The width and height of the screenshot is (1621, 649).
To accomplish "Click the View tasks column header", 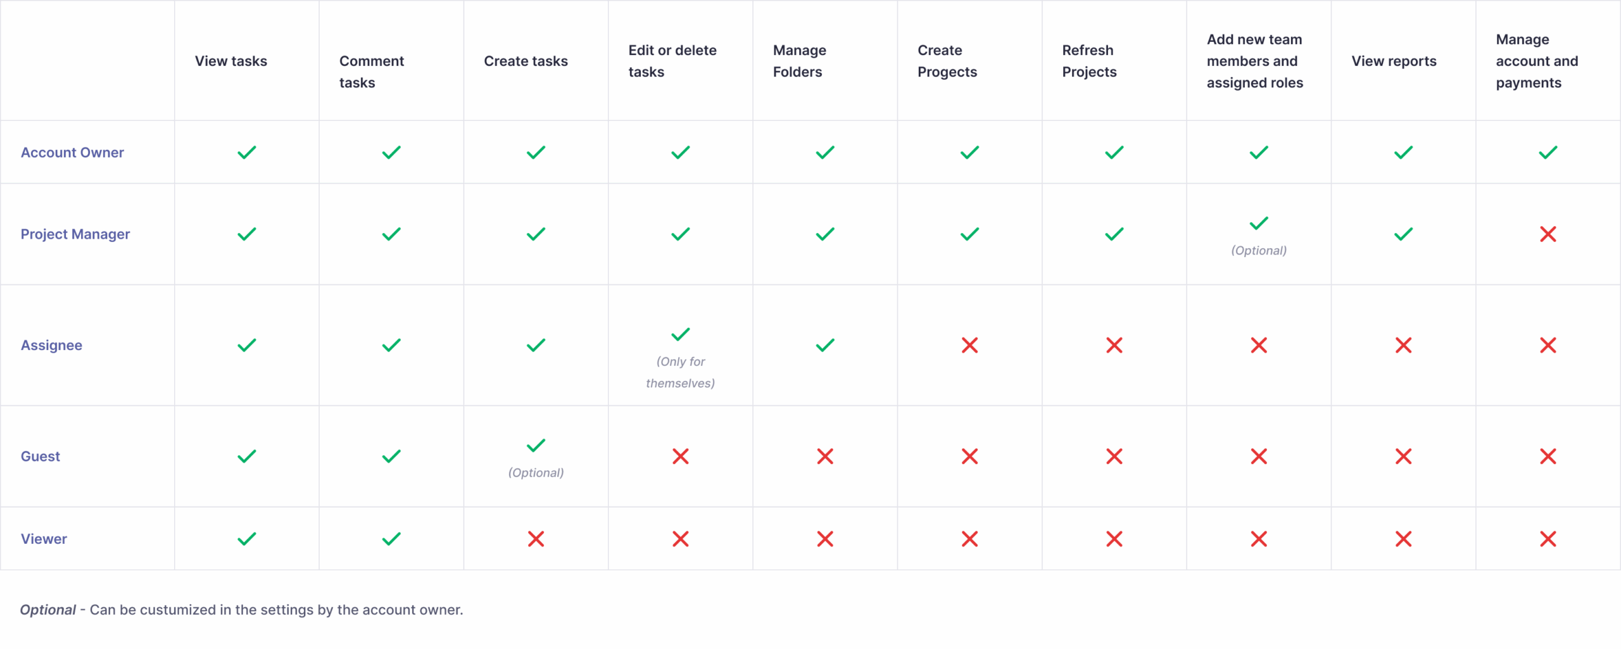I will click(x=230, y=61).
